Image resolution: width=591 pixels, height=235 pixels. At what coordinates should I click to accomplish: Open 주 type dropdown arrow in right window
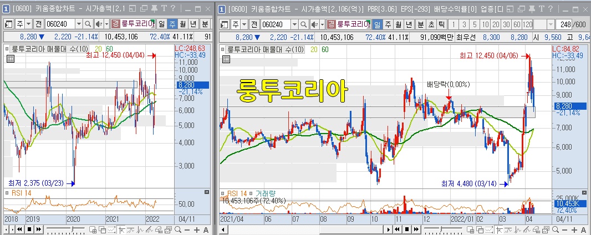[244, 24]
